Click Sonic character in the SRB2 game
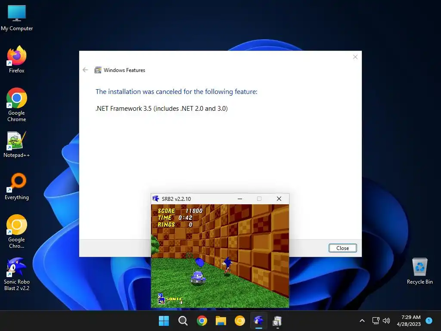Viewport: 441px width, 331px height. 227,265
